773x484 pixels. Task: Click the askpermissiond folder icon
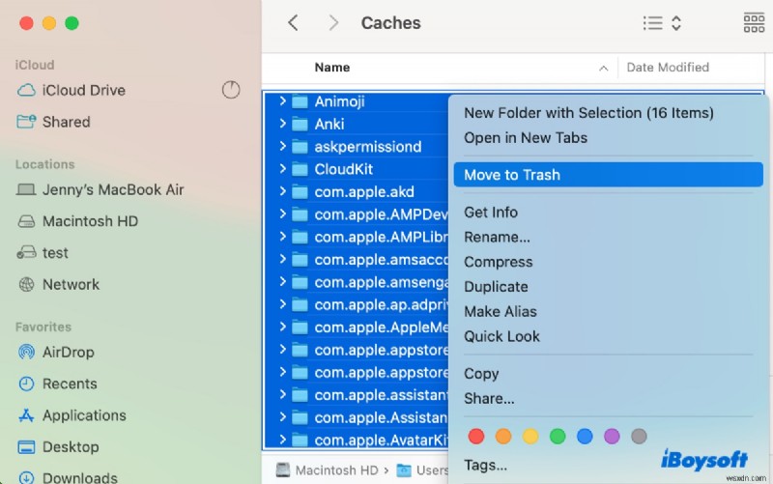tap(300, 147)
